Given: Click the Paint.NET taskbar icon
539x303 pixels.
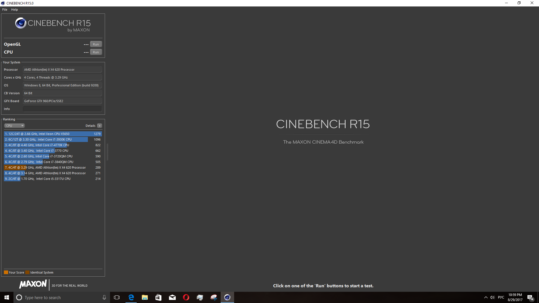Looking at the screenshot, I should click(214, 297).
